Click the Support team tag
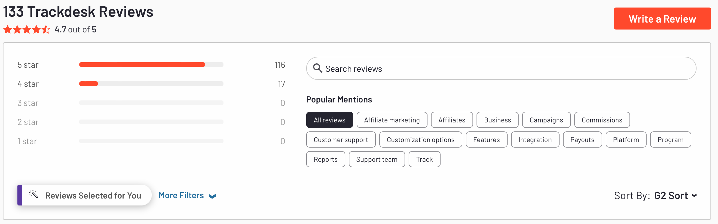Viewport: 718px width, 224px height. pyautogui.click(x=376, y=159)
